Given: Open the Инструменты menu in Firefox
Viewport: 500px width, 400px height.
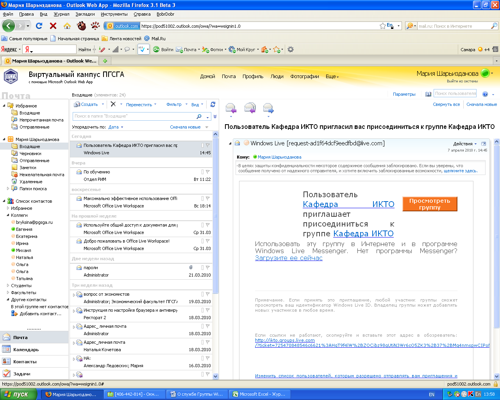Looking at the screenshot, I should click(114, 14).
